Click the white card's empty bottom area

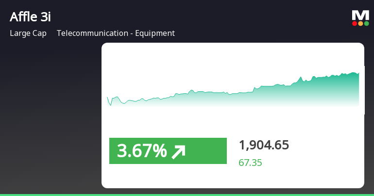[233, 178]
